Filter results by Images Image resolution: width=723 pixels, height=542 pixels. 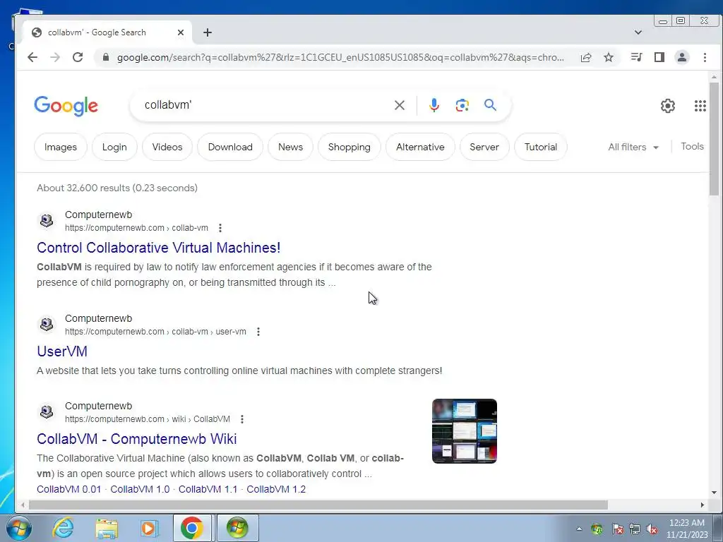click(x=61, y=147)
